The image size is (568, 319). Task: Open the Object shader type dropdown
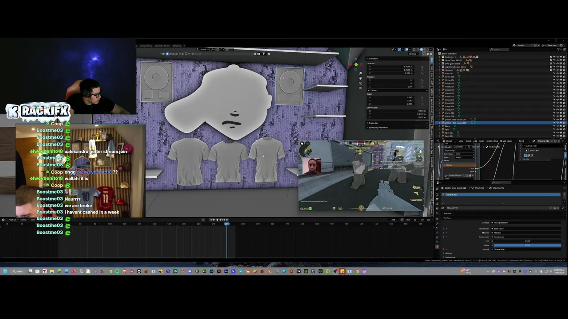point(450,141)
